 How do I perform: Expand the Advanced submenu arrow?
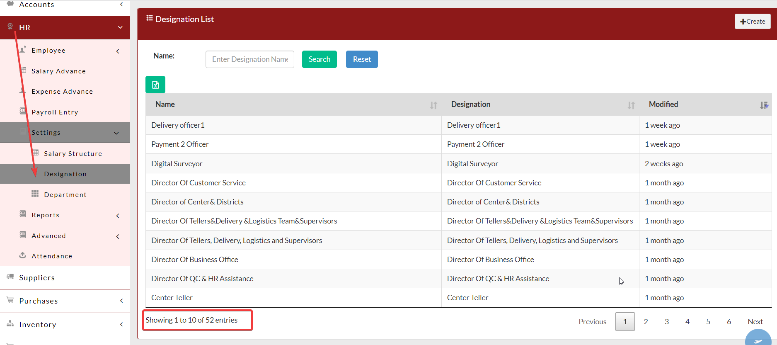pyautogui.click(x=118, y=236)
